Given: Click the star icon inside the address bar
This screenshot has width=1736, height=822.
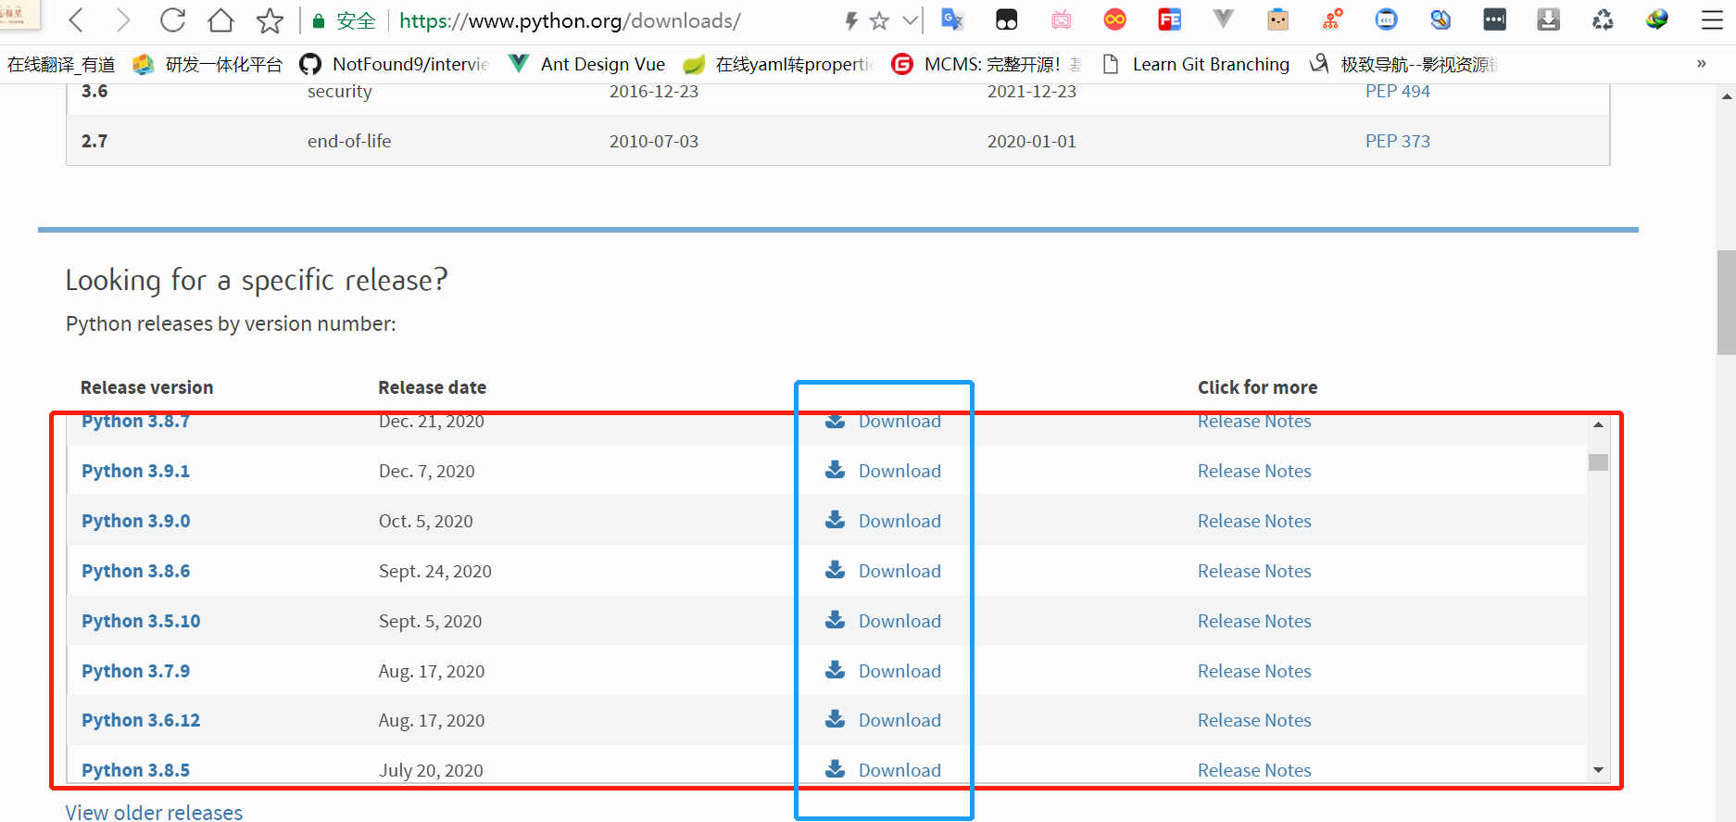Looking at the screenshot, I should (880, 20).
